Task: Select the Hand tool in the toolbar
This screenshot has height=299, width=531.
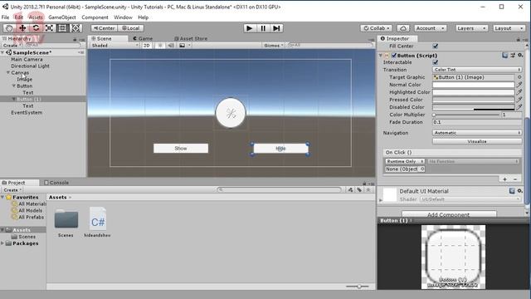Action: pyautogui.click(x=9, y=28)
